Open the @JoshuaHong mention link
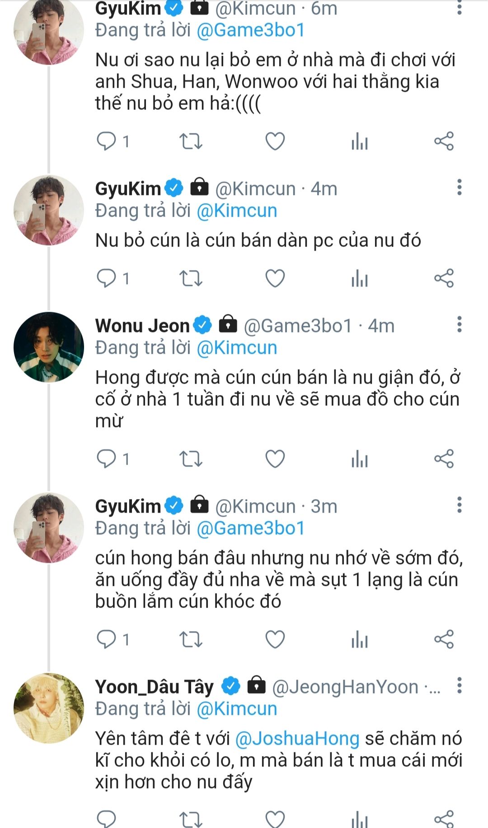Image resolution: width=488 pixels, height=828 pixels. click(297, 738)
